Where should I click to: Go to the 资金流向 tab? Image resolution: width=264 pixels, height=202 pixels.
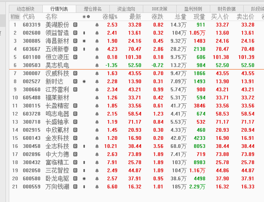126,9
